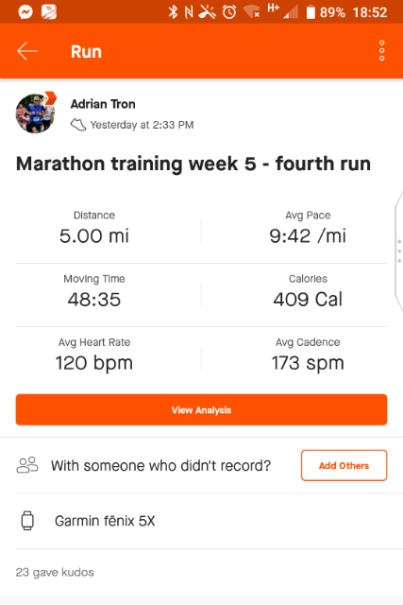
Task: Tap the Distance 5.00 mi stat
Action: click(x=94, y=229)
